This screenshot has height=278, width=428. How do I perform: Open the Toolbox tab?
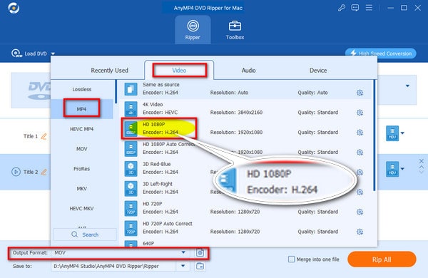coord(235,30)
